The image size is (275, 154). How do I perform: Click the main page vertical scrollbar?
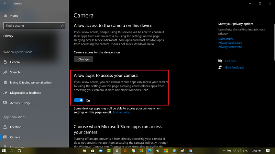[x=274, y=42]
